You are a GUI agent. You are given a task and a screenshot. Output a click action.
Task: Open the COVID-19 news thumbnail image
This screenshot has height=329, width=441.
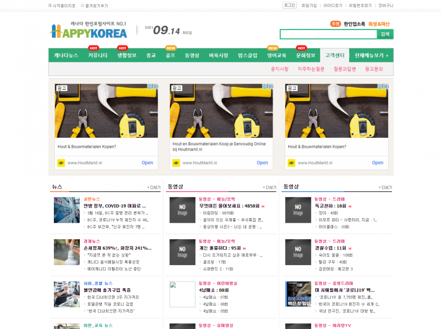[67, 210]
